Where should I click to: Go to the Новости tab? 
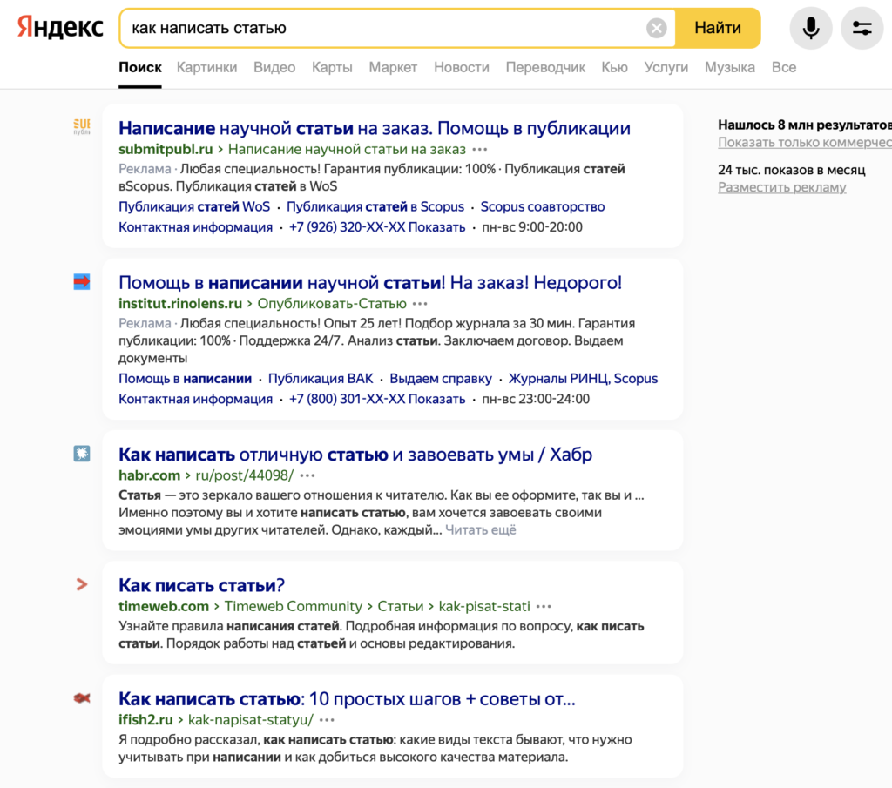(462, 67)
